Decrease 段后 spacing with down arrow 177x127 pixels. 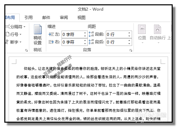coord(129,44)
